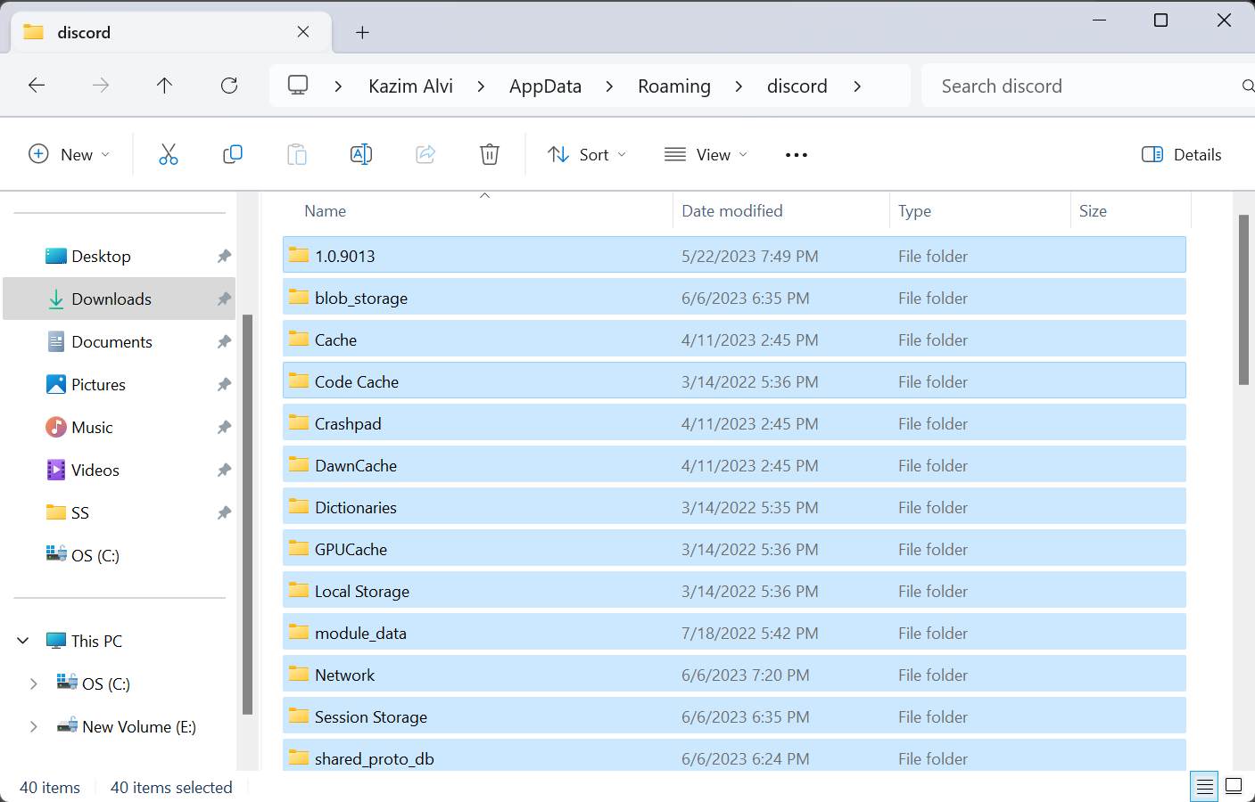Select the Session Storage folder

[734, 716]
